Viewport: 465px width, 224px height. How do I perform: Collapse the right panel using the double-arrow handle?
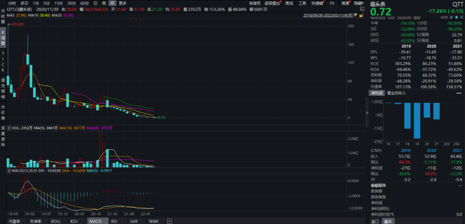point(367,113)
